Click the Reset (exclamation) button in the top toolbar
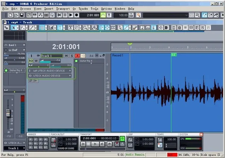Image resolution: width=225 pixels, height=158 pixels. coord(109,15)
